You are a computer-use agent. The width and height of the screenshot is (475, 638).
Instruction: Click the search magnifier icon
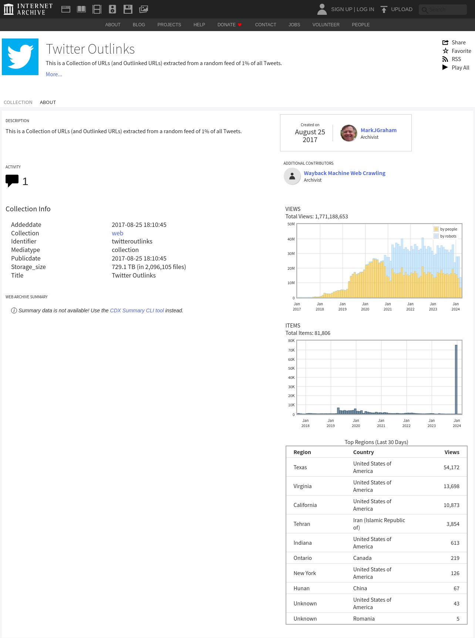[425, 10]
